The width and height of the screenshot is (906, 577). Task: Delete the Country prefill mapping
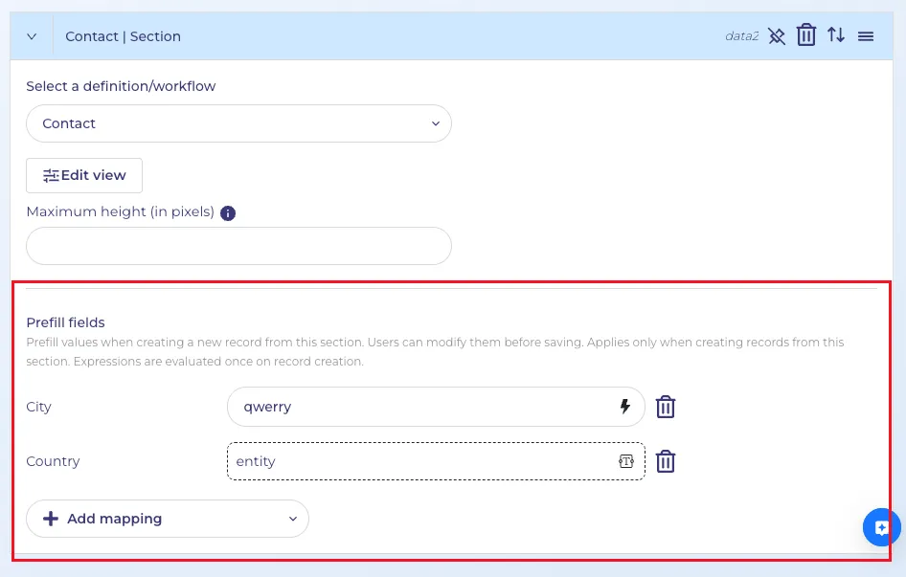click(x=665, y=461)
